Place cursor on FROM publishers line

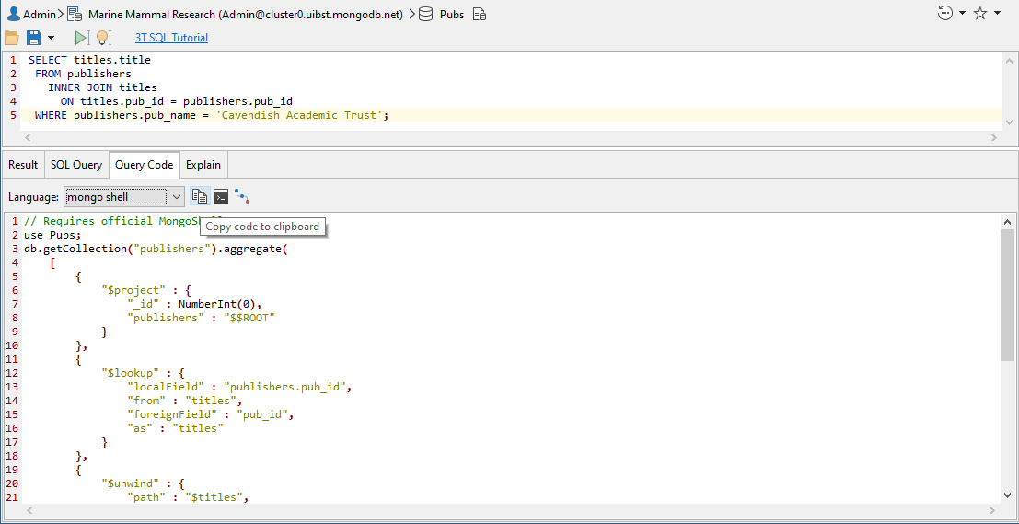(x=83, y=74)
